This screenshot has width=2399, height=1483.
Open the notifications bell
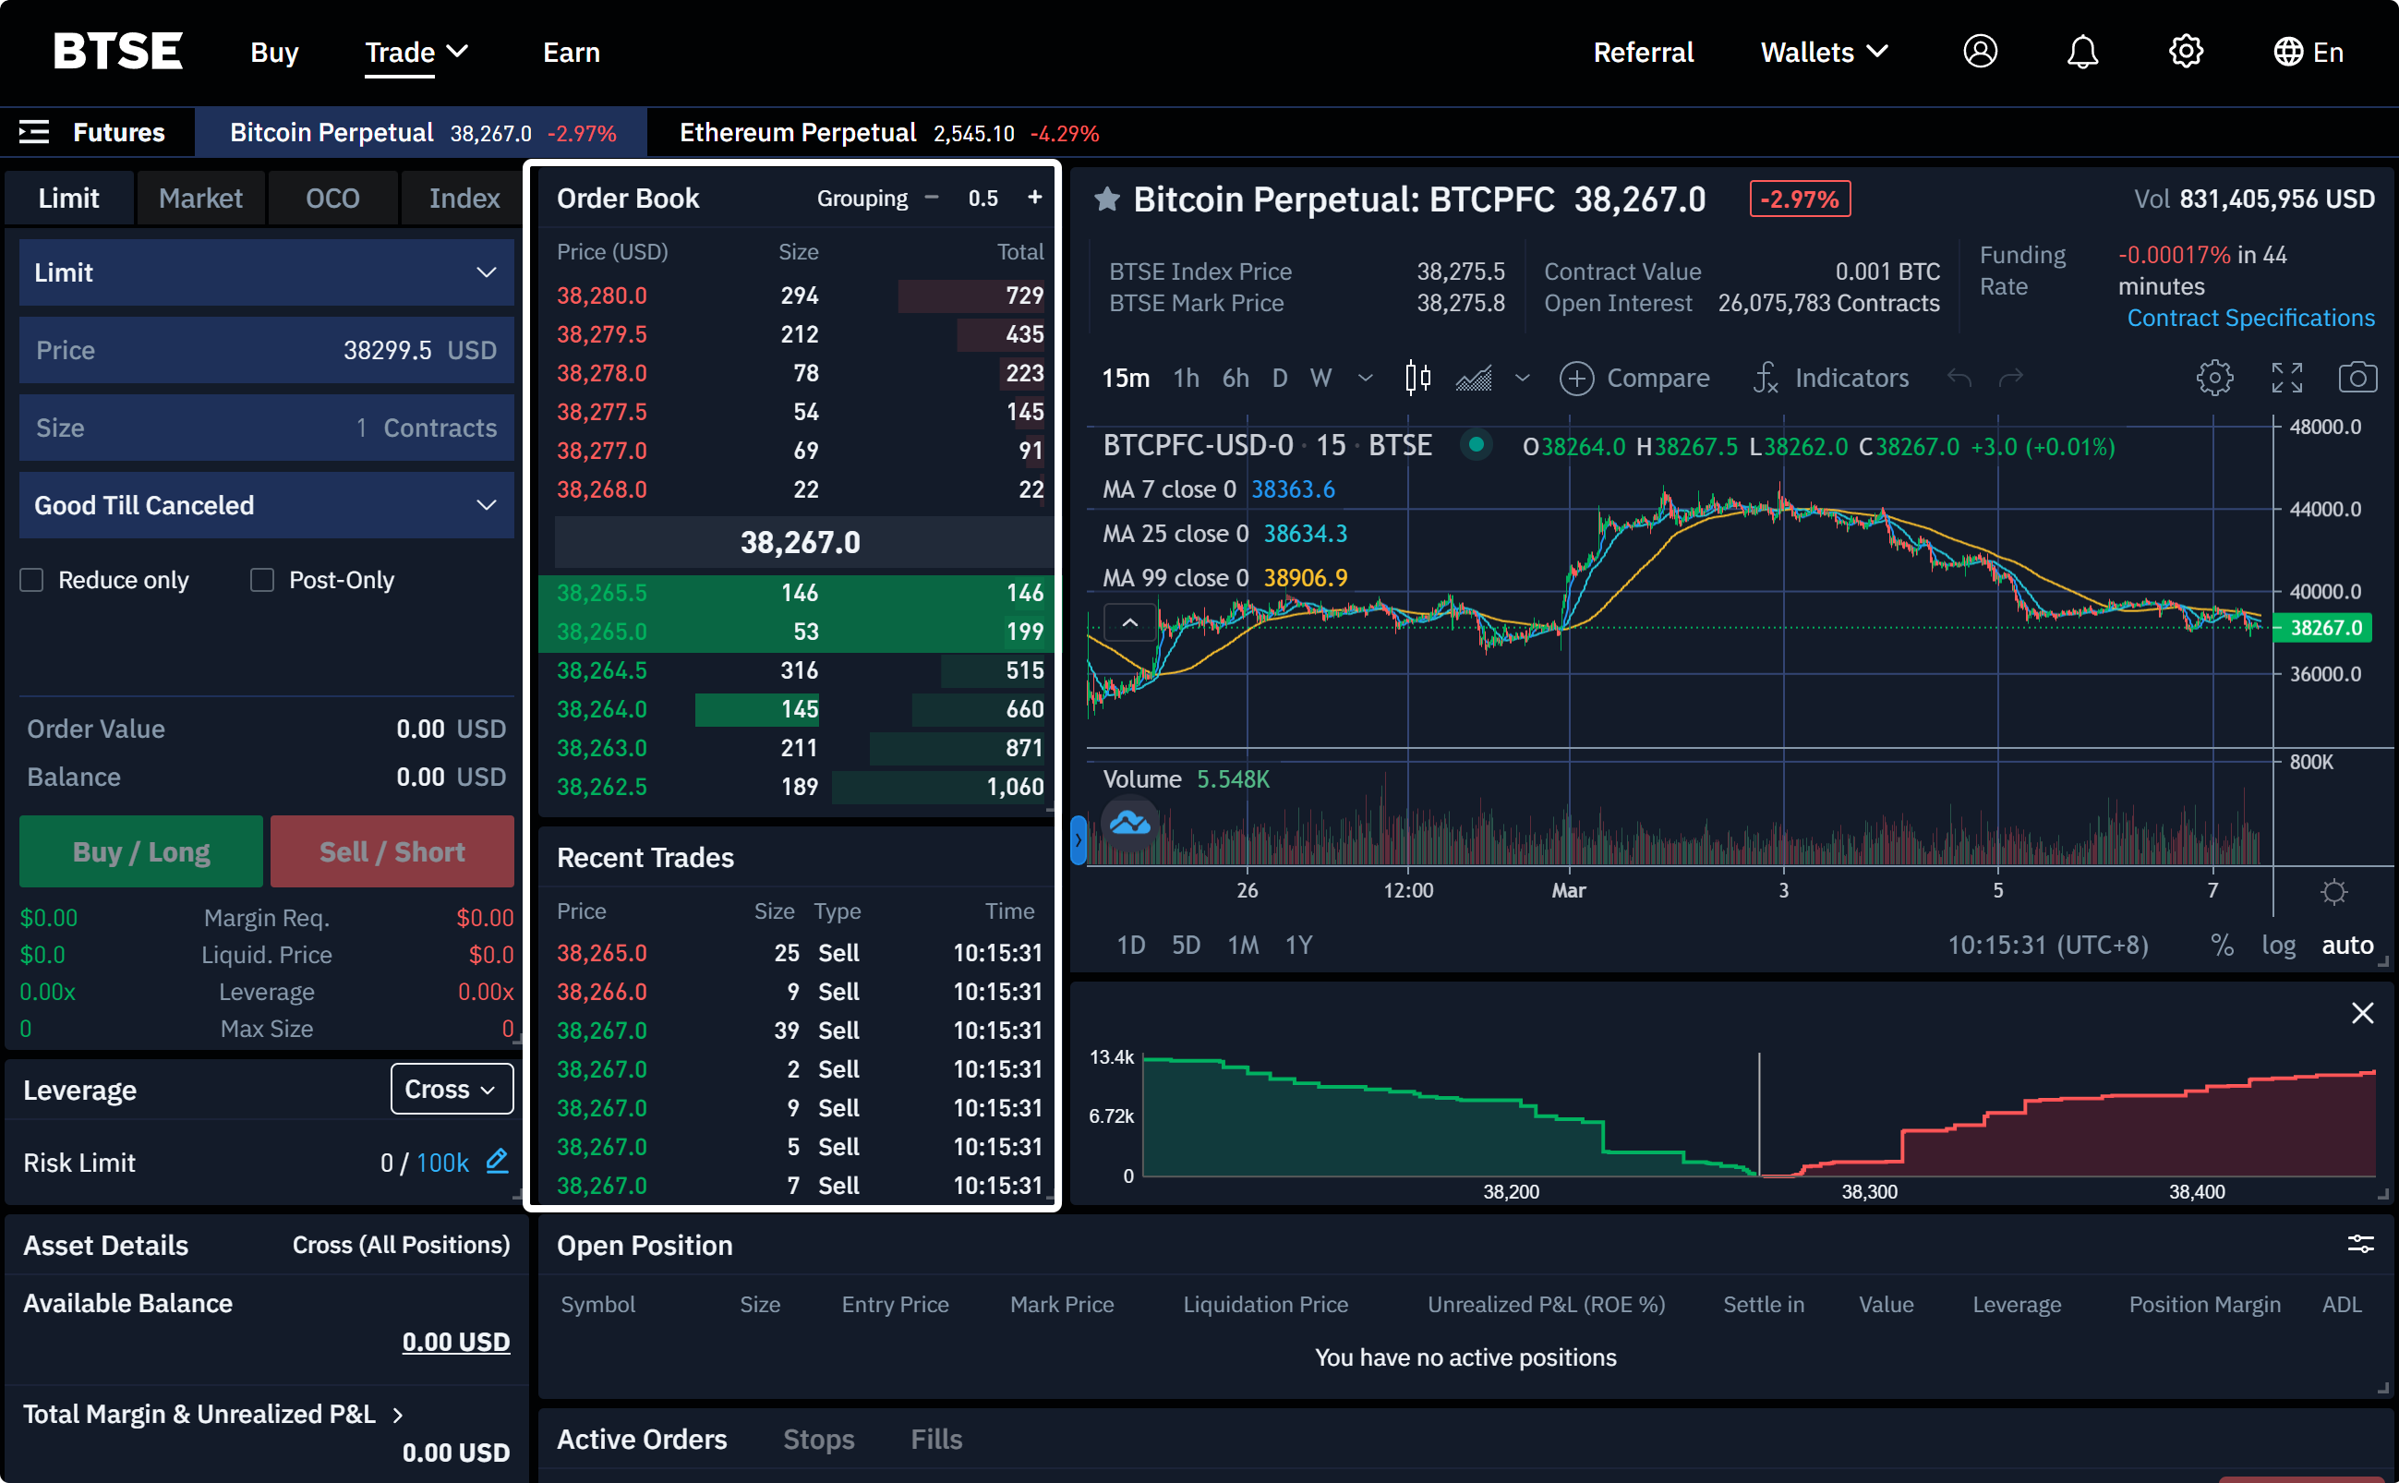pos(2082,51)
